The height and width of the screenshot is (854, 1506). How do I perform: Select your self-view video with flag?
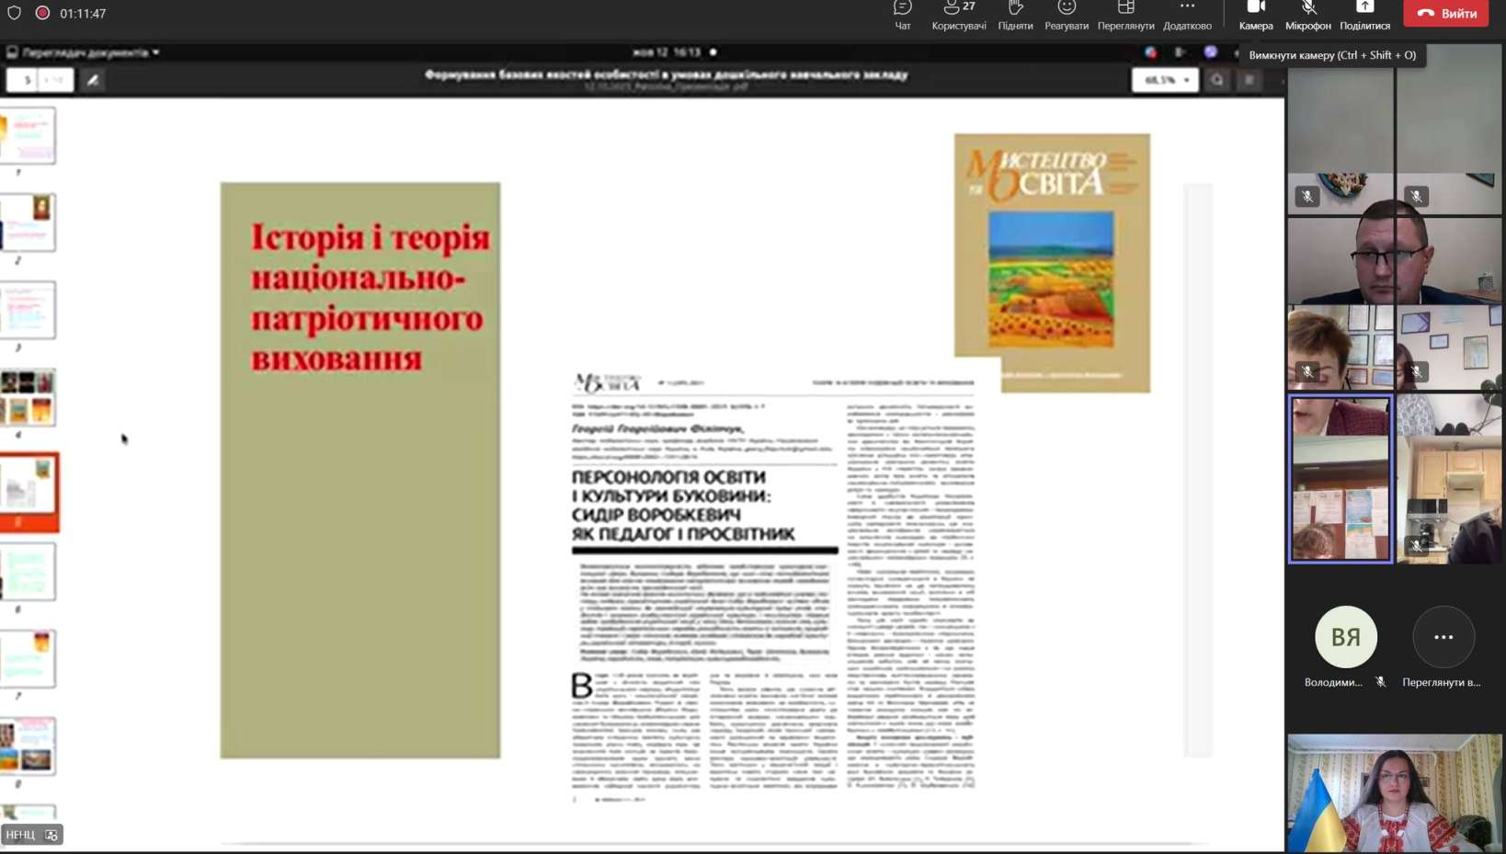1395,793
